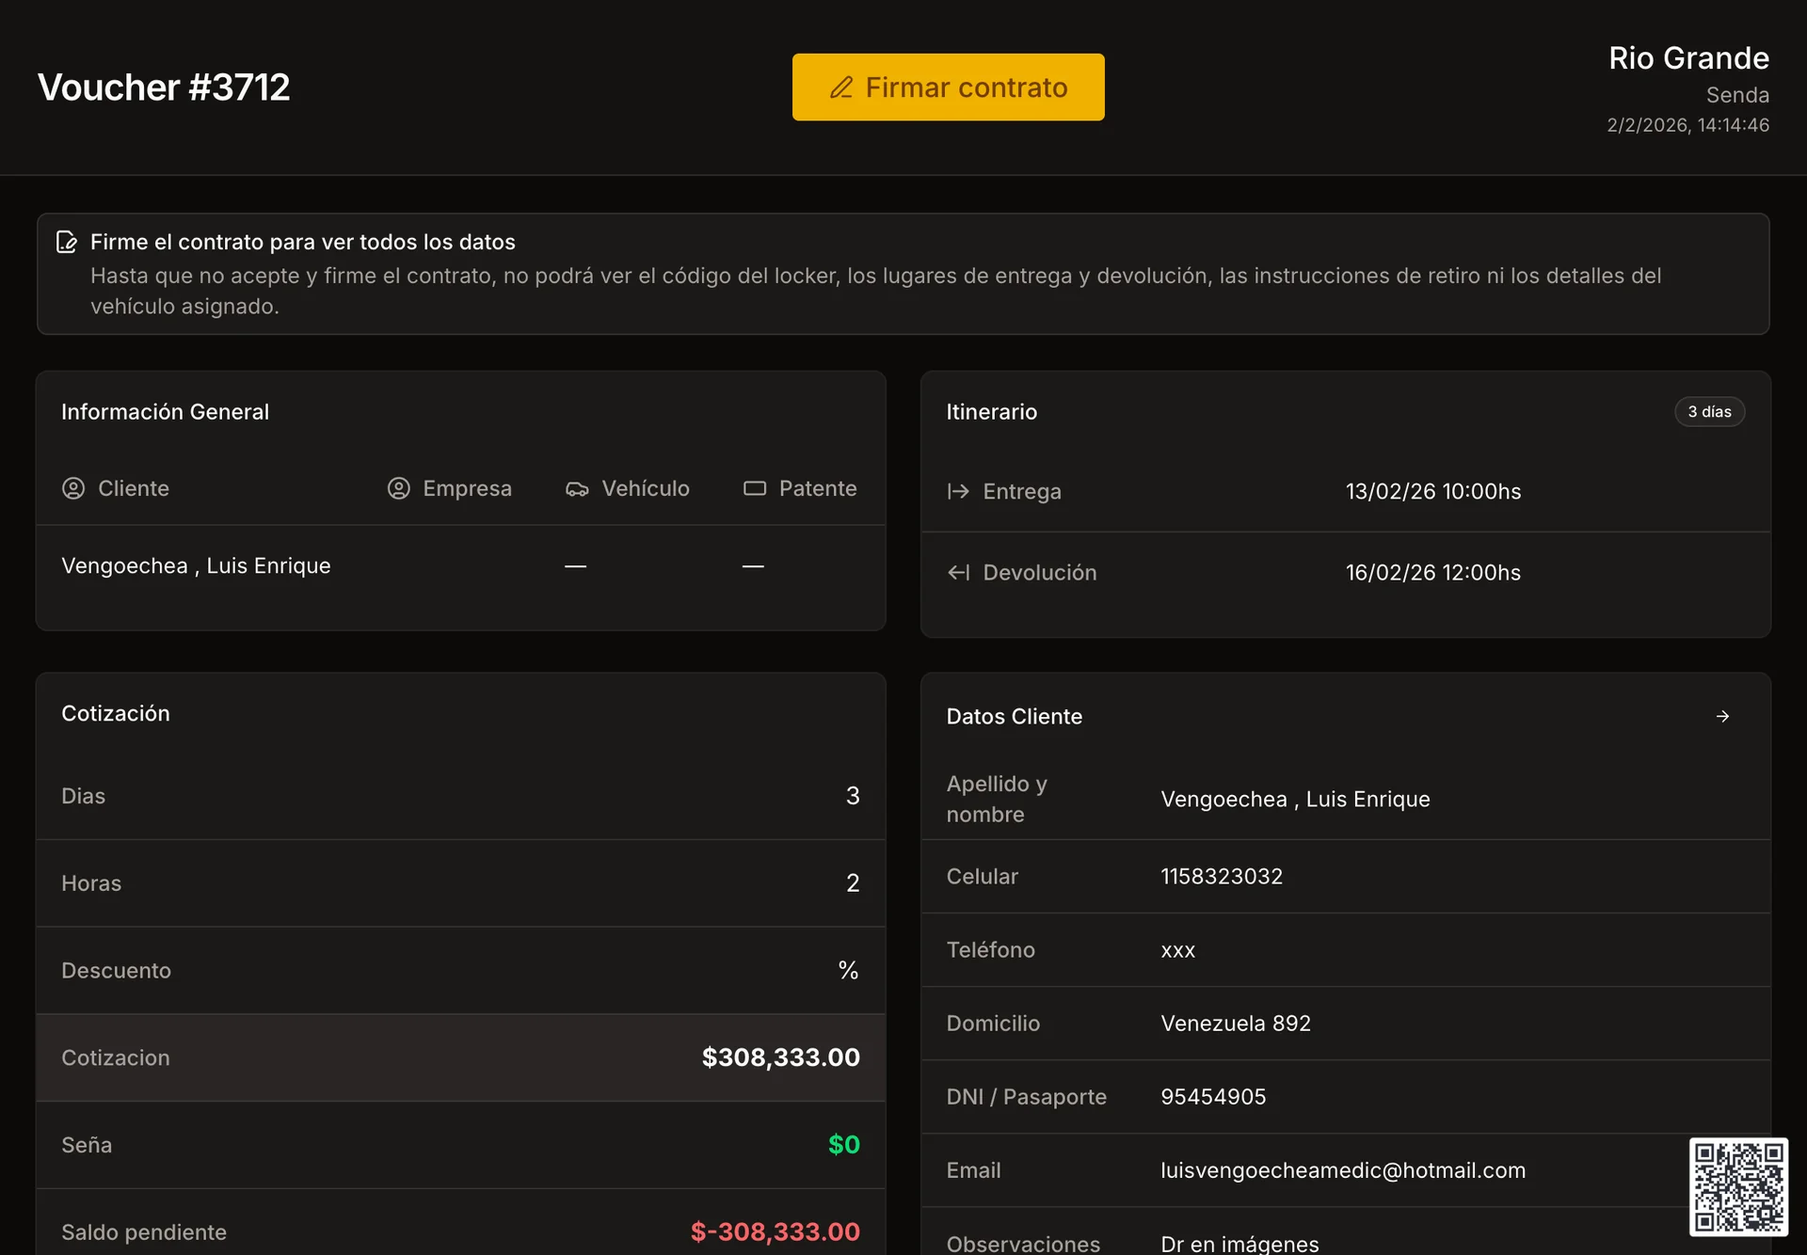This screenshot has height=1255, width=1807.
Task: Click the 3 días badge
Action: coord(1709,412)
